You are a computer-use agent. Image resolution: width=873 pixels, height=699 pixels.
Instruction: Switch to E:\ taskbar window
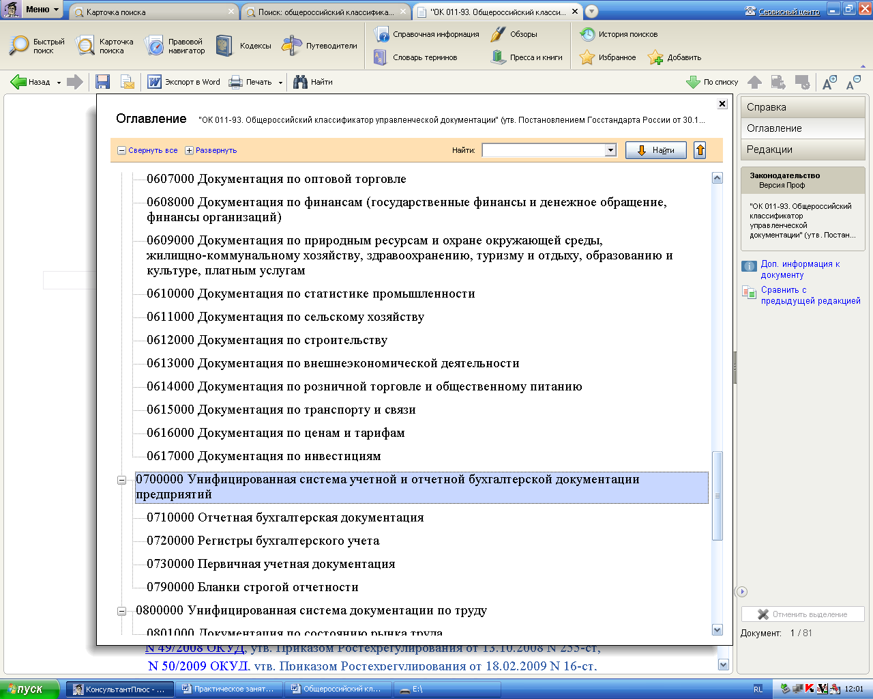pos(449,689)
